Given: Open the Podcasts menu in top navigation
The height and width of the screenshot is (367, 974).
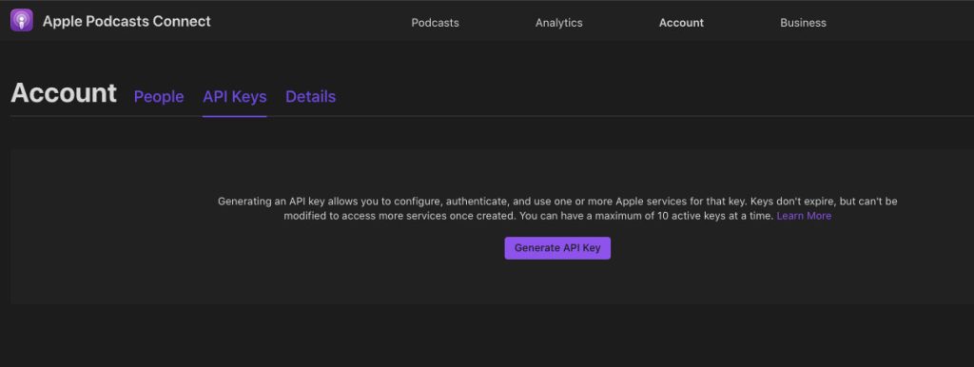Looking at the screenshot, I should [x=435, y=23].
